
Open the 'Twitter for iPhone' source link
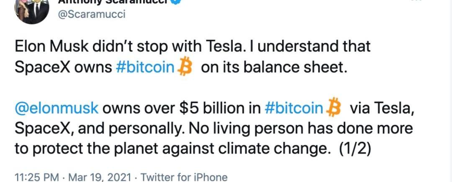tap(184, 177)
